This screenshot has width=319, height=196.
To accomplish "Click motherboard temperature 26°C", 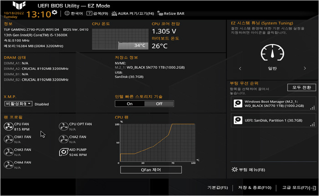I will [x=159, y=46].
